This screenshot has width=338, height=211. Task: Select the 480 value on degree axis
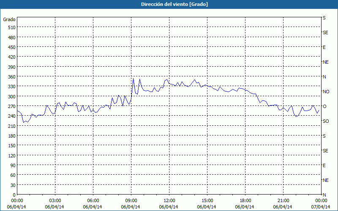[12, 38]
